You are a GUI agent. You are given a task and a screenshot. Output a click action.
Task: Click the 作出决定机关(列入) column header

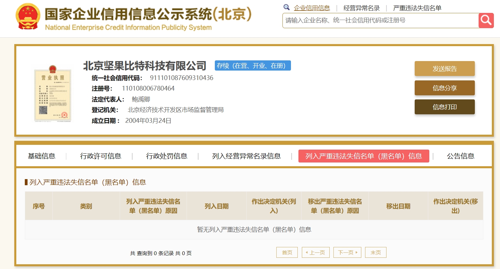pos(274,206)
